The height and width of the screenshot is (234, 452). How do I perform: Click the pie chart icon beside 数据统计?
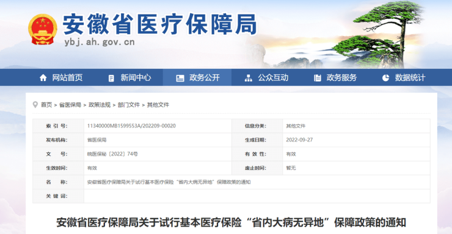click(385, 77)
